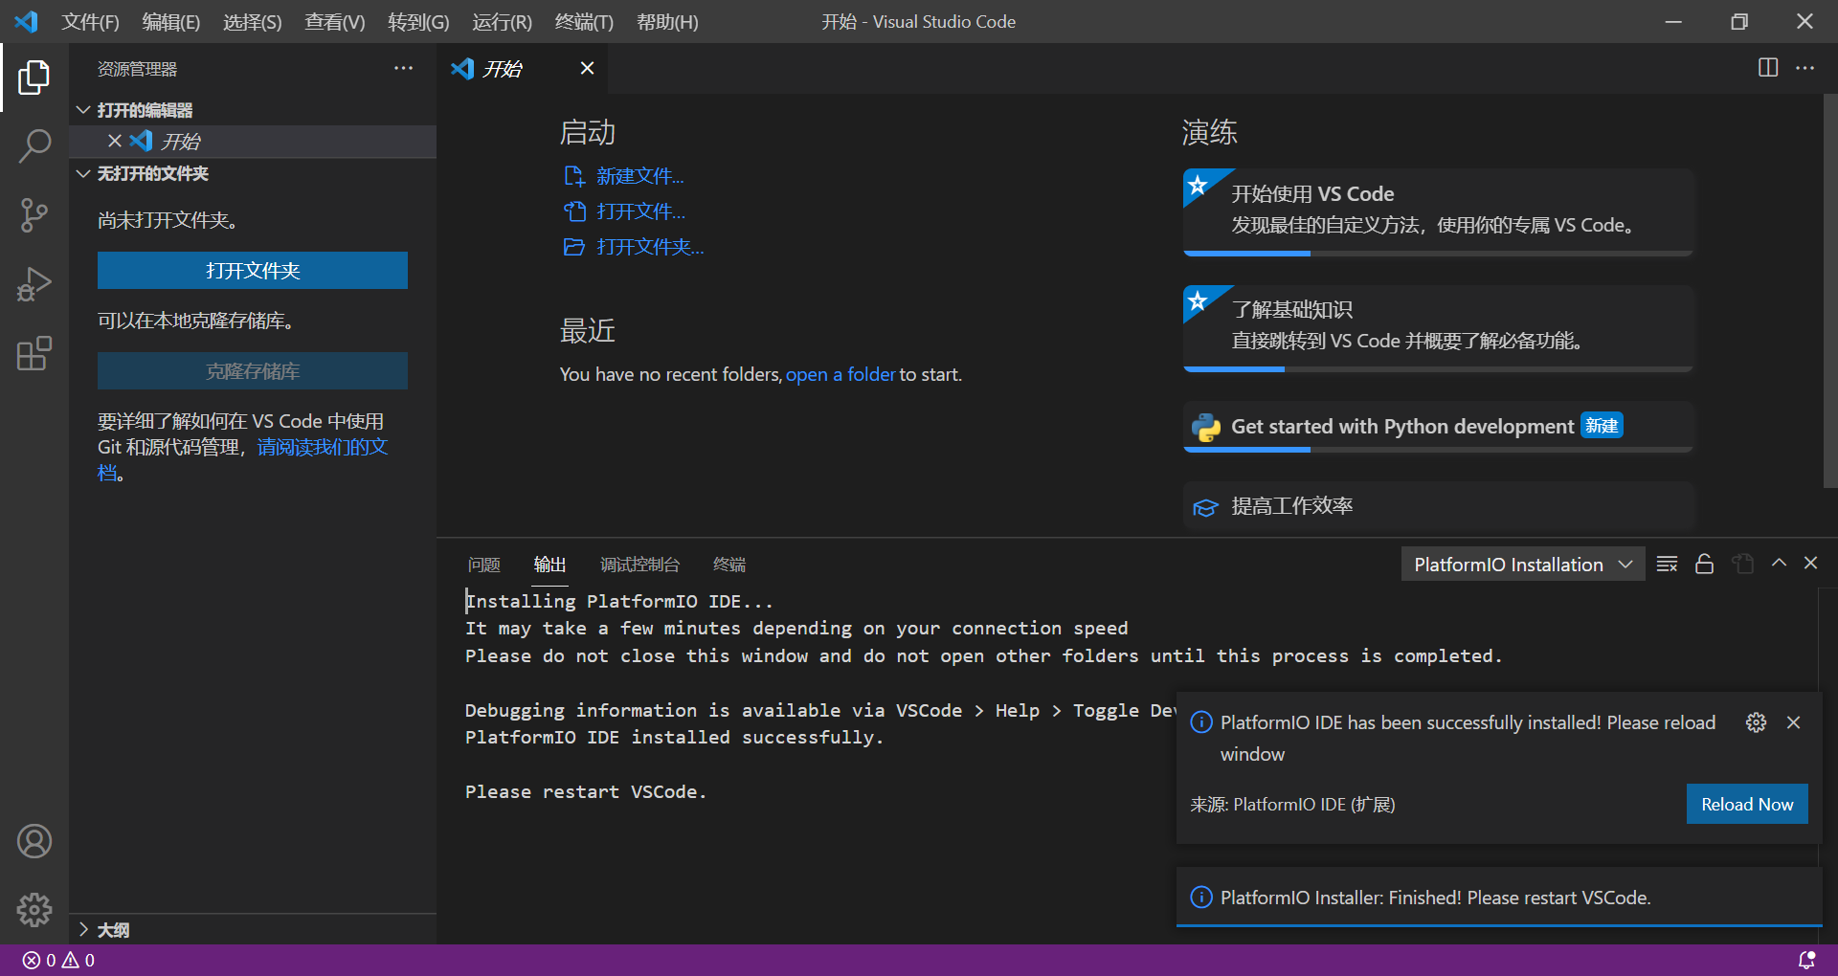Toggle output scroll lock
This screenshot has width=1838, height=976.
tap(1704, 564)
